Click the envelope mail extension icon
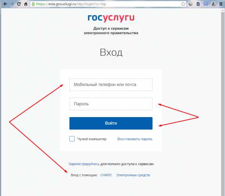 tap(206, 4)
